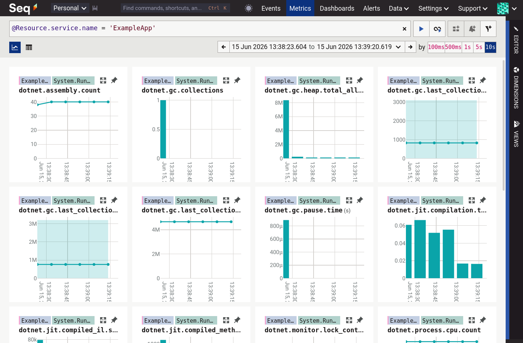Click Example tag on dotnet.process.cpu.count
Image resolution: width=523 pixels, height=343 pixels.
pos(403,321)
